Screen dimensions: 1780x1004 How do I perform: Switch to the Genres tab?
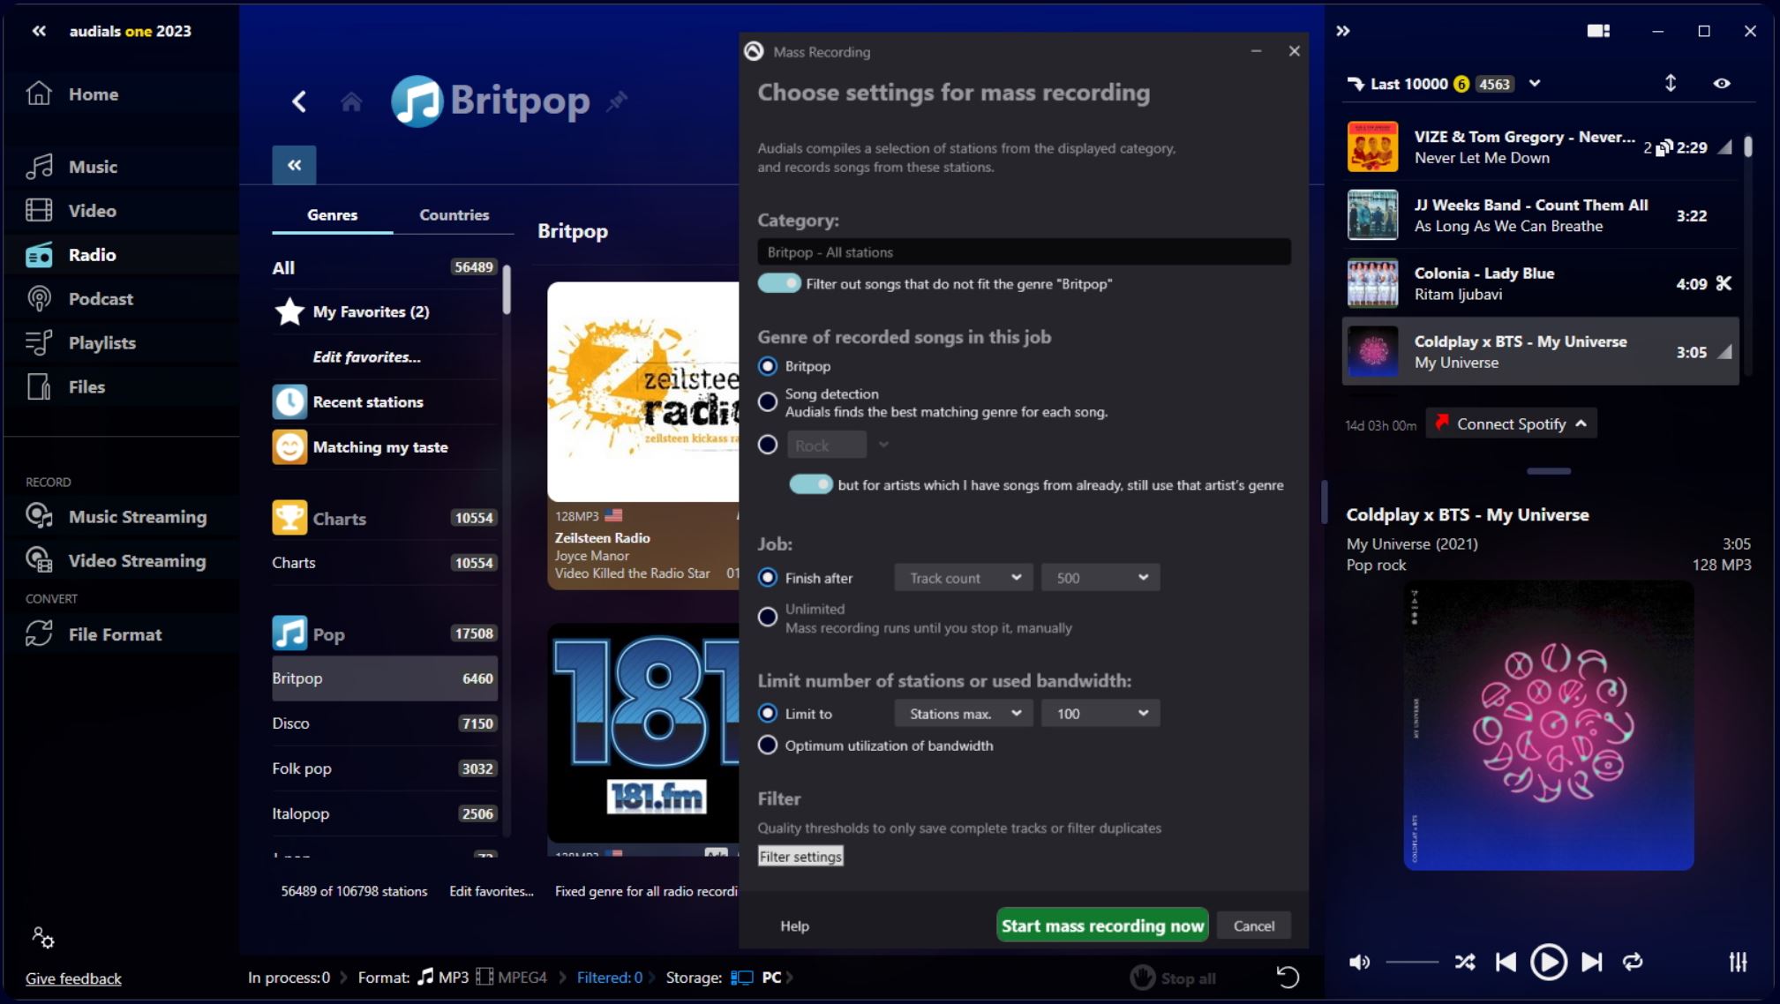coord(332,215)
